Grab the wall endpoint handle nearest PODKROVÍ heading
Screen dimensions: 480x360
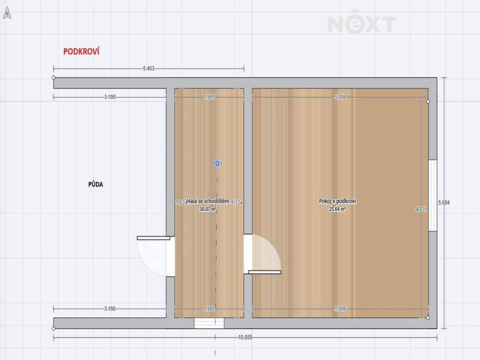[x=54, y=78]
